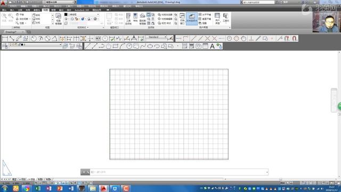Image resolution: width=341 pixels, height=192 pixels.
Task: Open the Standard dimension style dropdown
Action: click(156, 37)
